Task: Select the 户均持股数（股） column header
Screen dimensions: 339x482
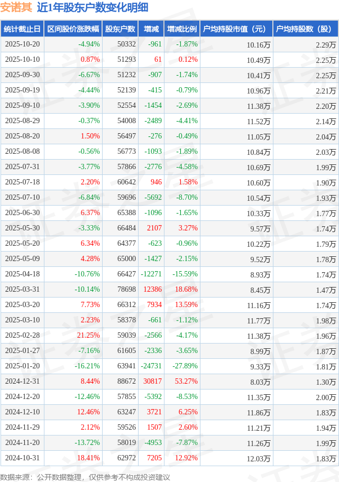Action: pyautogui.click(x=306, y=29)
